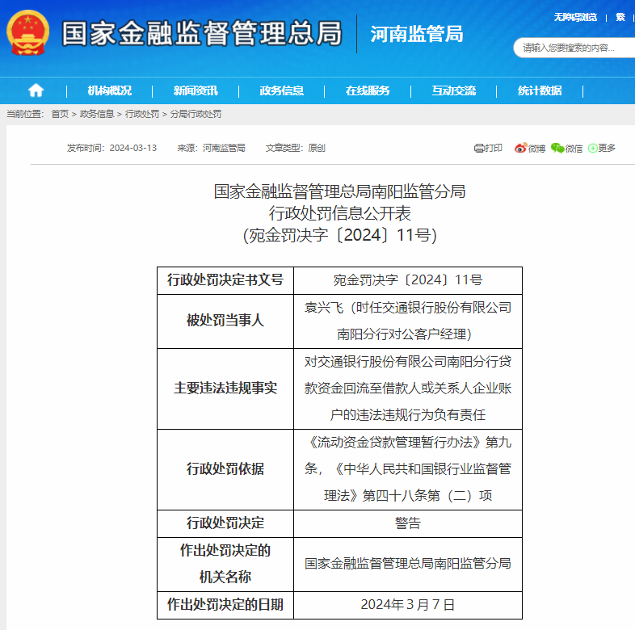Switch to traditional Chinese via 繁

pos(620,17)
